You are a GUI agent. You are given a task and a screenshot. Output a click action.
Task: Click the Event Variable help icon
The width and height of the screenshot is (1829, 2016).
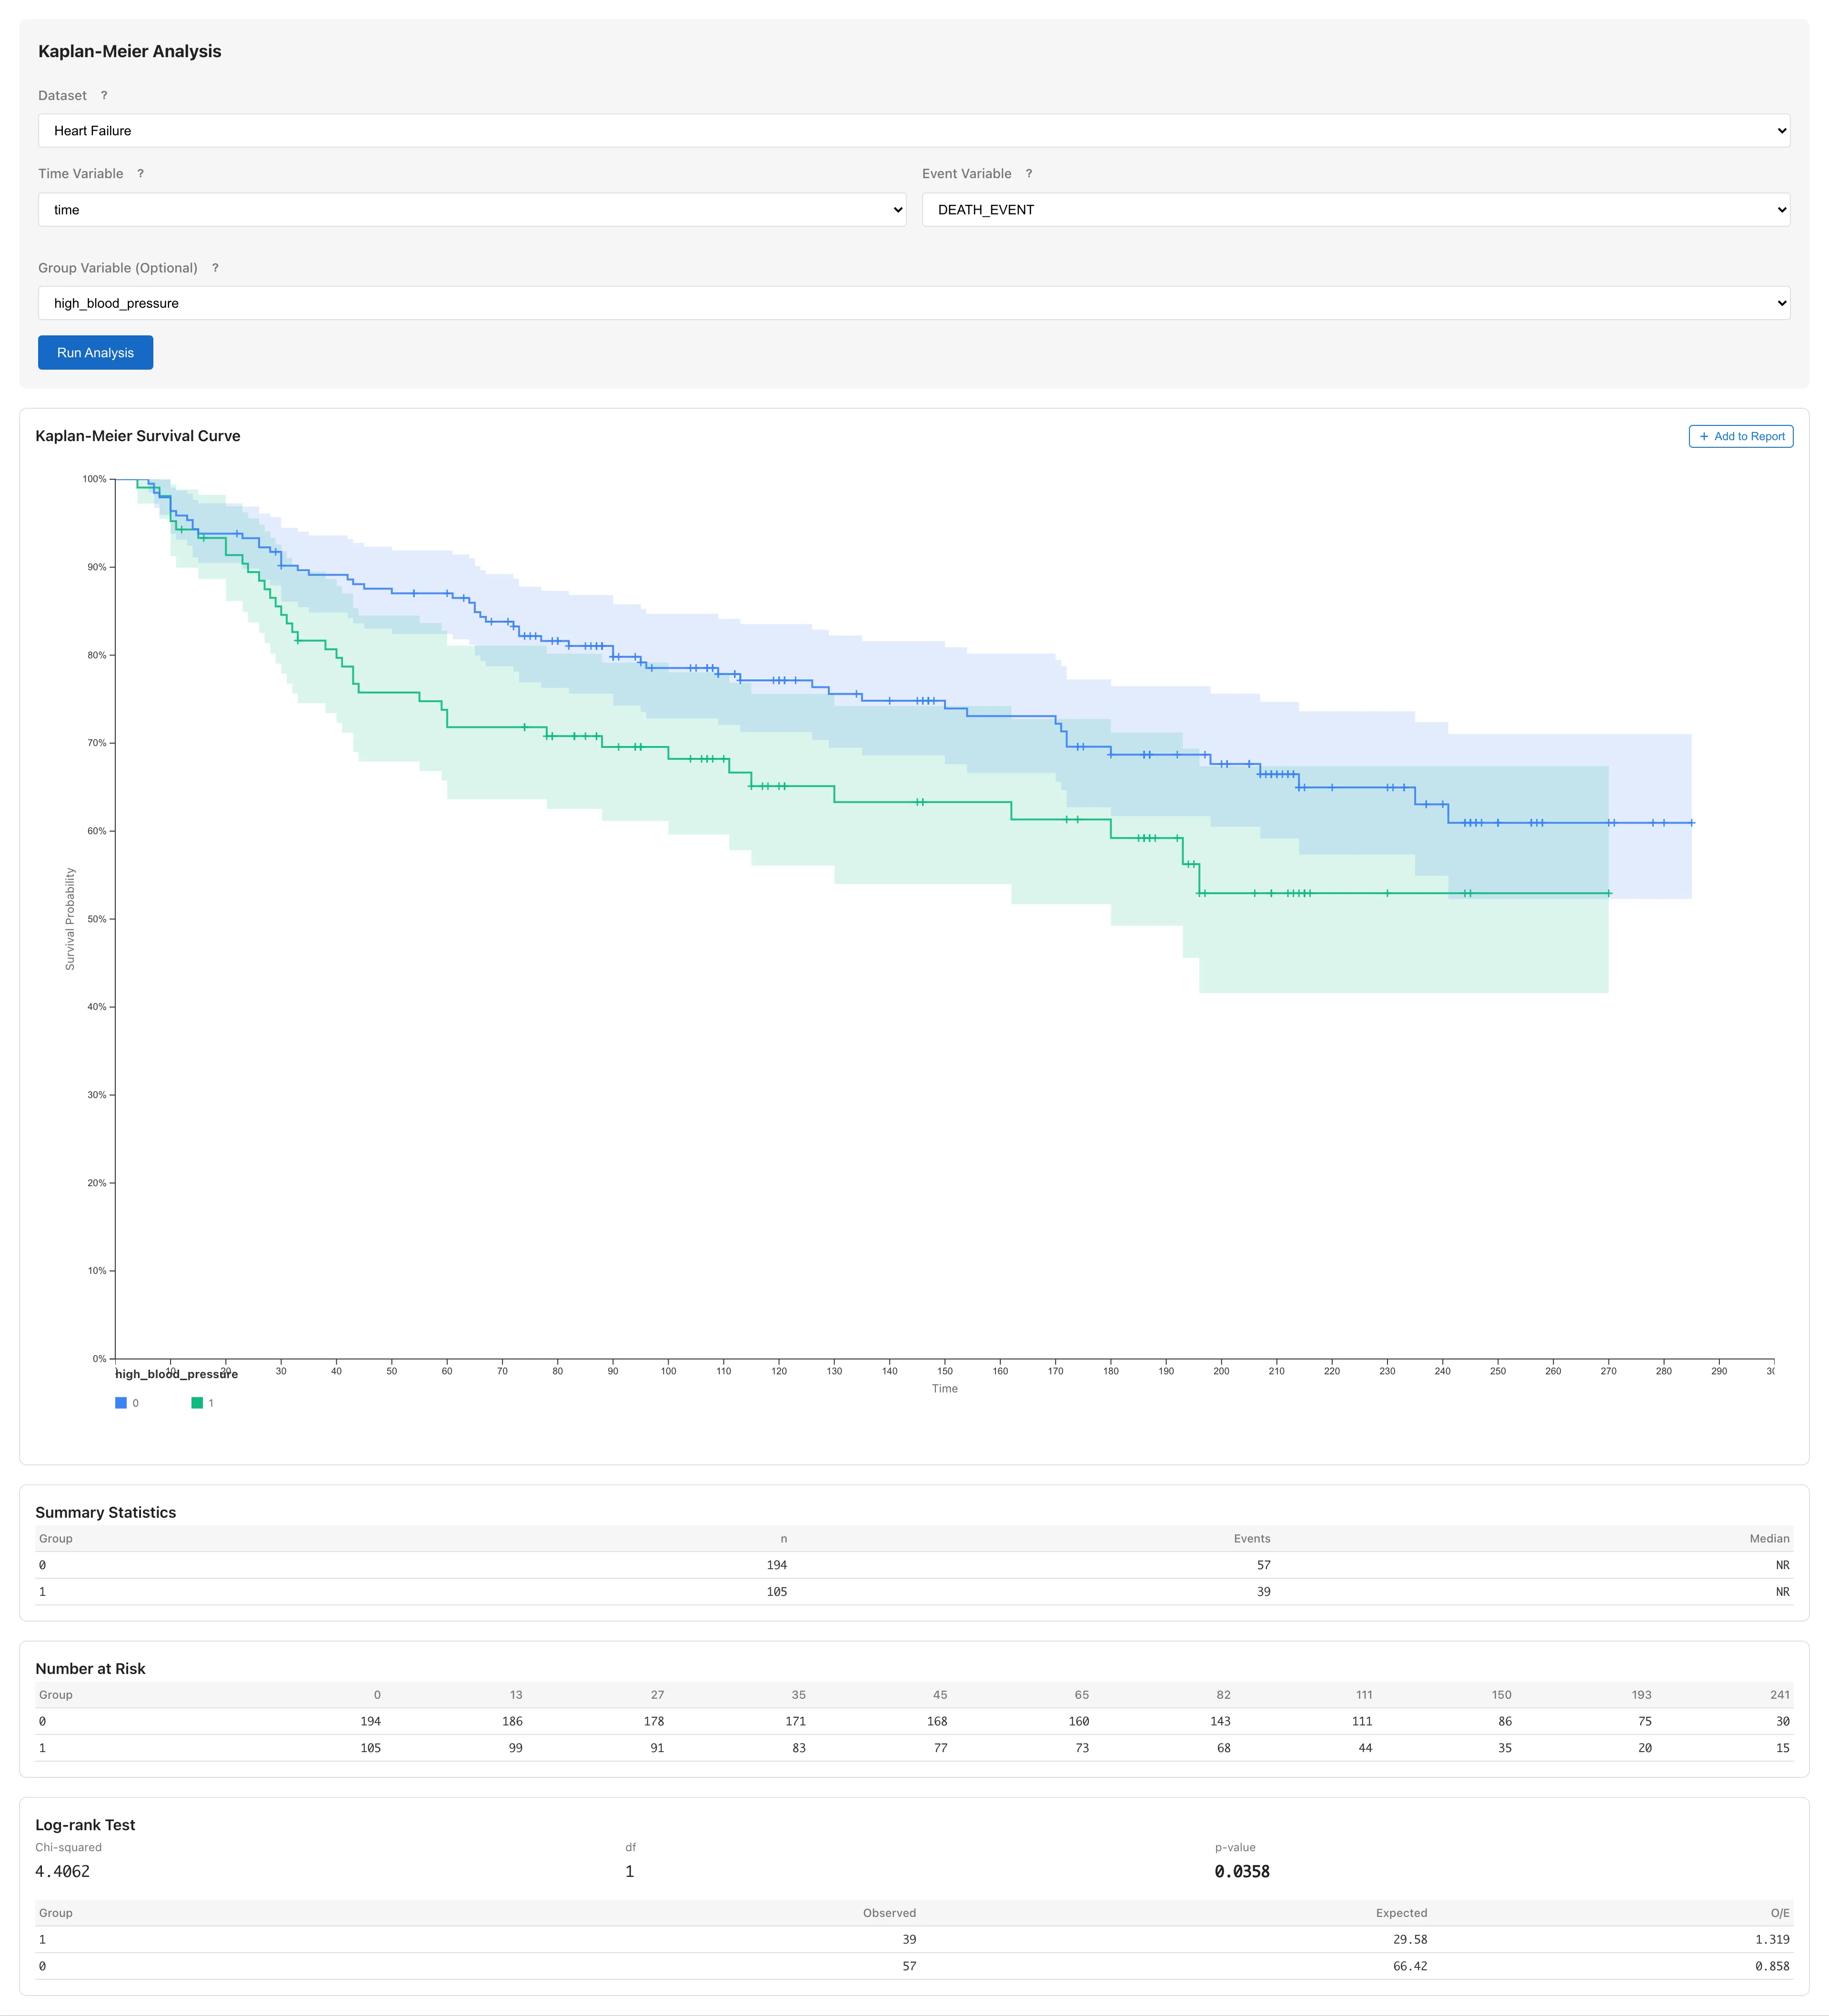1029,174
